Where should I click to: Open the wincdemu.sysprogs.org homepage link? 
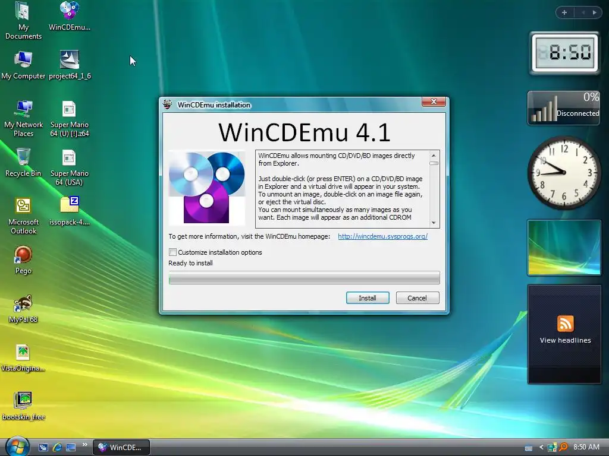tap(382, 236)
